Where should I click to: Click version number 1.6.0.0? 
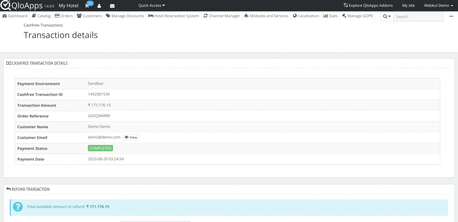coord(49,6)
